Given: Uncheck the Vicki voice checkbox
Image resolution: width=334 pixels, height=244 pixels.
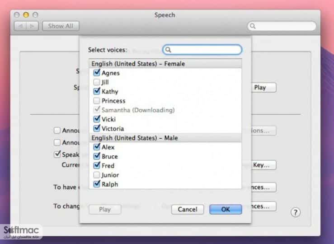Looking at the screenshot, I should [x=96, y=119].
